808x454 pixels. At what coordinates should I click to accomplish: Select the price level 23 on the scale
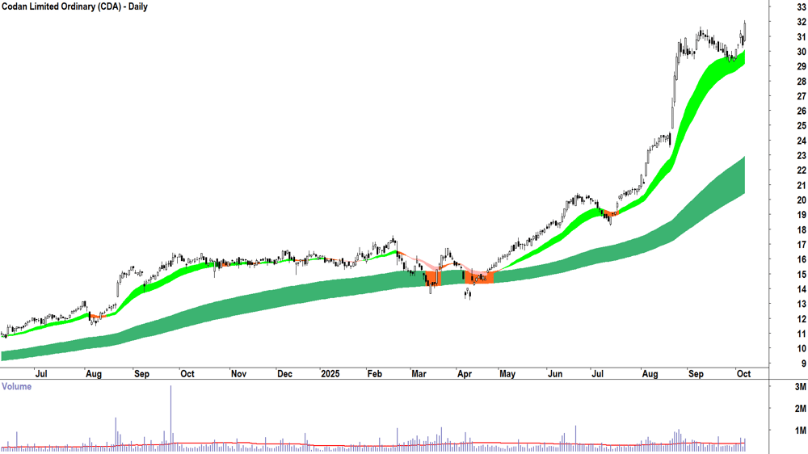pos(802,156)
